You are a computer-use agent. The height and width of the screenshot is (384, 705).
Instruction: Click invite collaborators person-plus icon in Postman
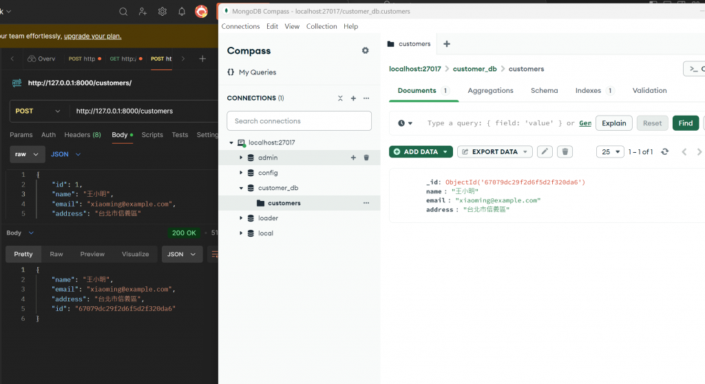(143, 12)
